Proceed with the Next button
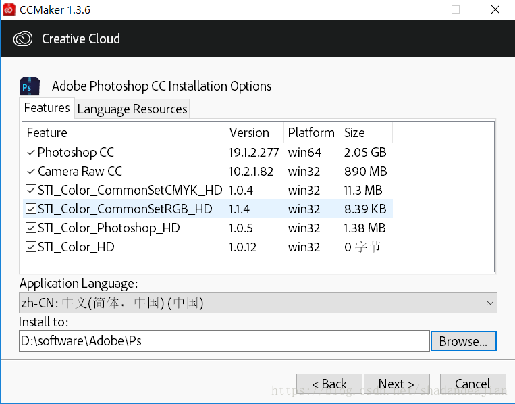515x404 pixels. point(396,384)
